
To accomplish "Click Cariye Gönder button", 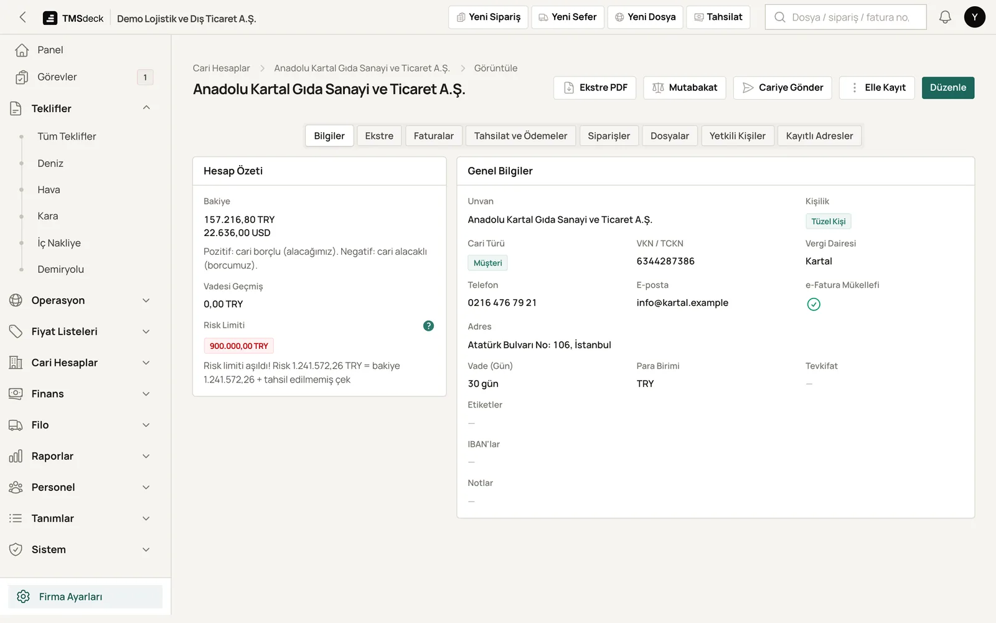I will (x=782, y=88).
